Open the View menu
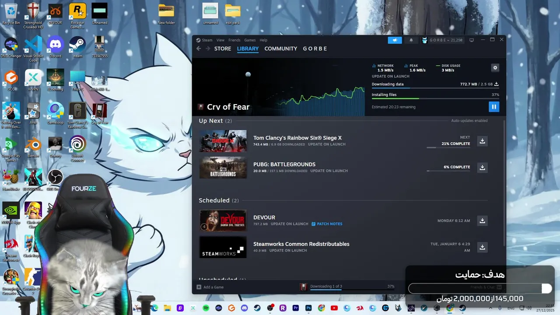Screen dimensions: 560x315 click(220, 40)
